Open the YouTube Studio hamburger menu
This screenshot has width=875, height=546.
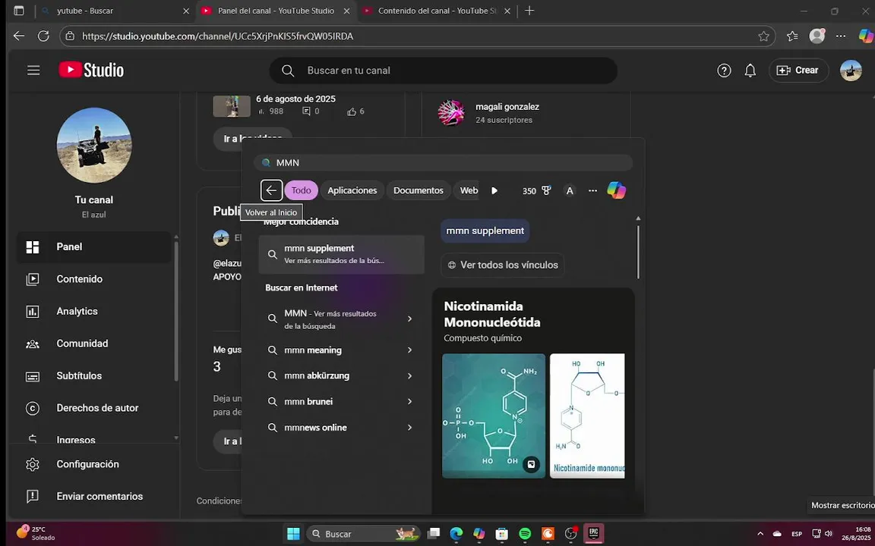[x=33, y=71]
